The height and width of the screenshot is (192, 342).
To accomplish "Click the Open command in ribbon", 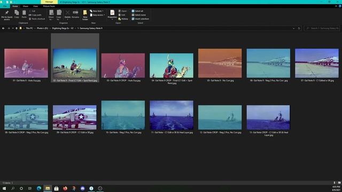I will pos(123,11).
